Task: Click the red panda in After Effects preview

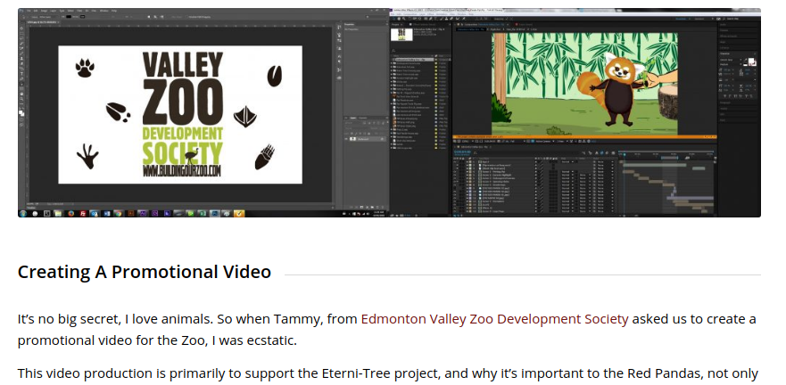Action: (x=610, y=90)
